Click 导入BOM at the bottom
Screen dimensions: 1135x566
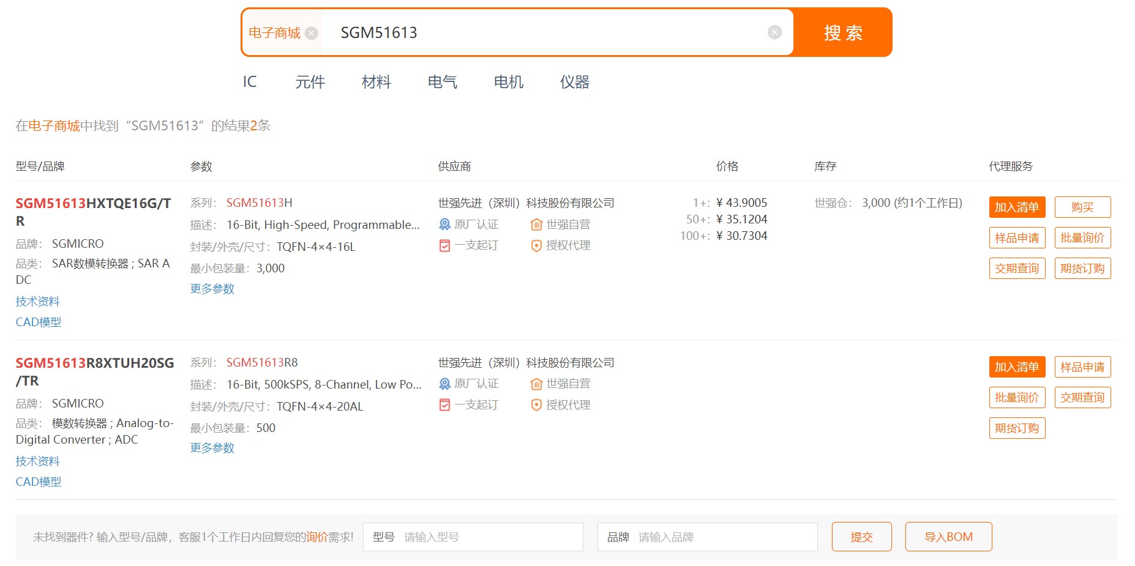point(948,536)
